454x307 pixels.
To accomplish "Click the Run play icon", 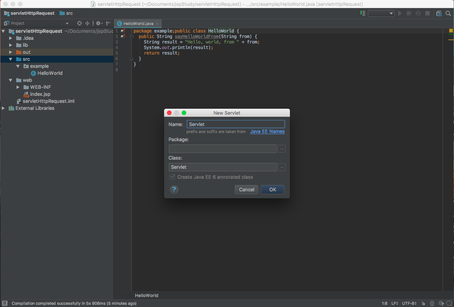I will (400, 13).
